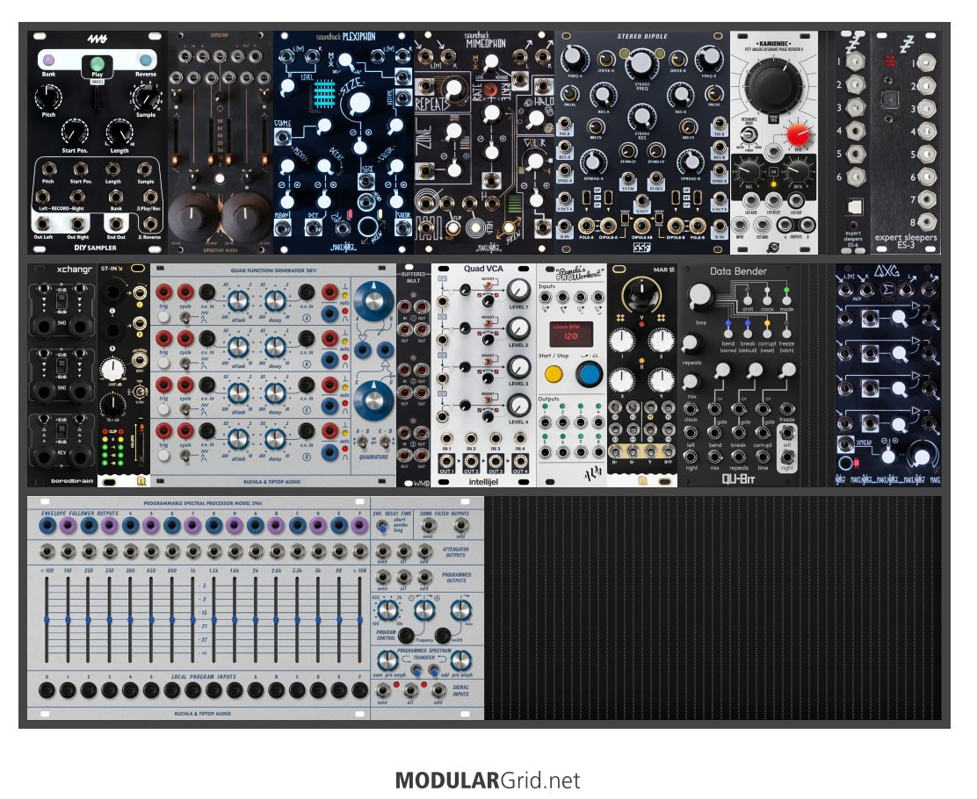This screenshot has width=977, height=799.
Task: Click the repeats knob on Data Bender
Action: pyautogui.click(x=691, y=343)
